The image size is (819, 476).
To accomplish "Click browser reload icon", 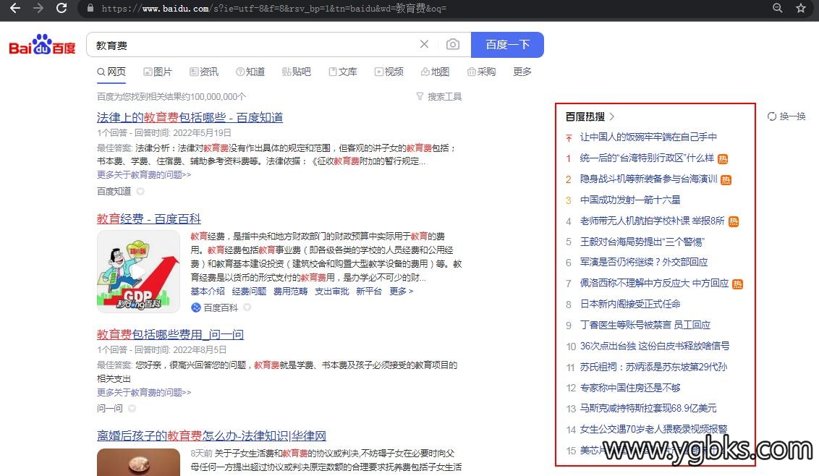I will [61, 8].
